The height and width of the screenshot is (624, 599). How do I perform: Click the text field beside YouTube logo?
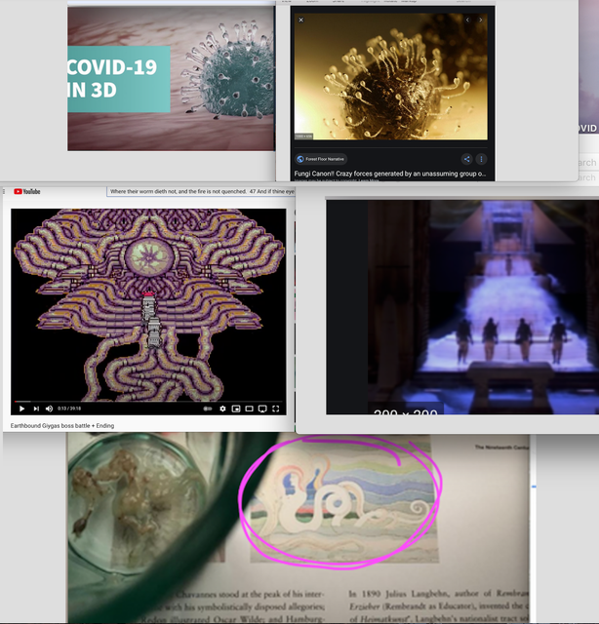click(201, 191)
